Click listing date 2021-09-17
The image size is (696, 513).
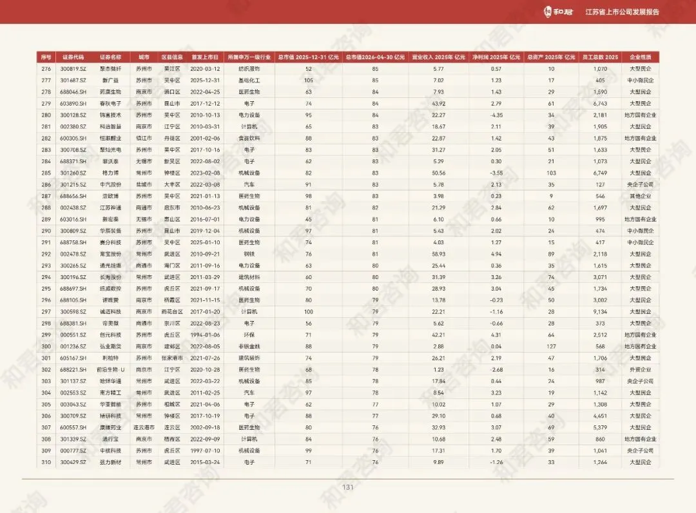coord(205,289)
